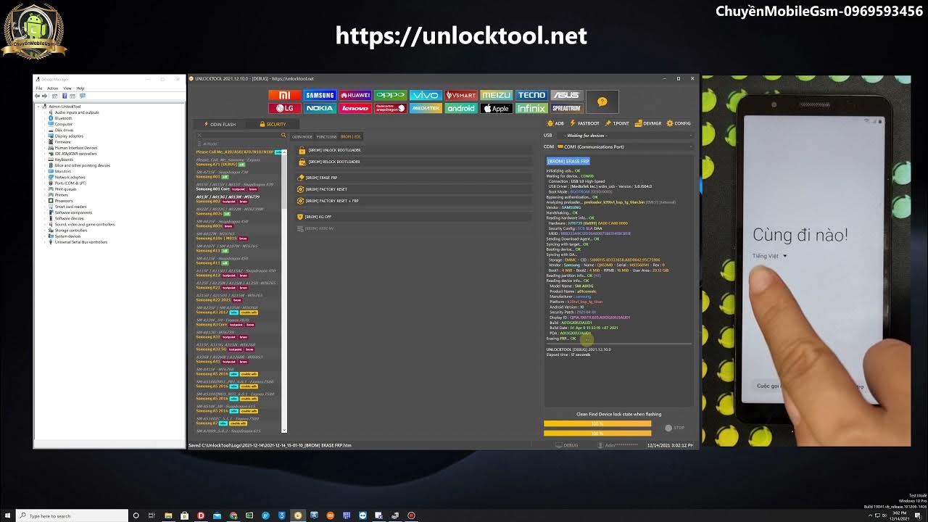This screenshot has height=522, width=928.
Task: Expand Universal Serial Bus controllers
Action: (45, 242)
